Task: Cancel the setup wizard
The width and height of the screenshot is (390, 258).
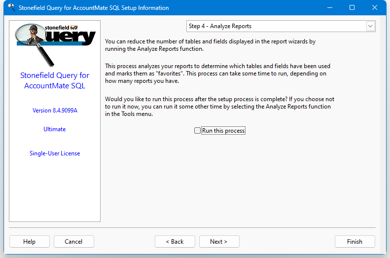Action: coord(73,242)
